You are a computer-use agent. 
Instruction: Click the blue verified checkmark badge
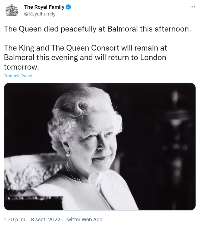(68, 7)
